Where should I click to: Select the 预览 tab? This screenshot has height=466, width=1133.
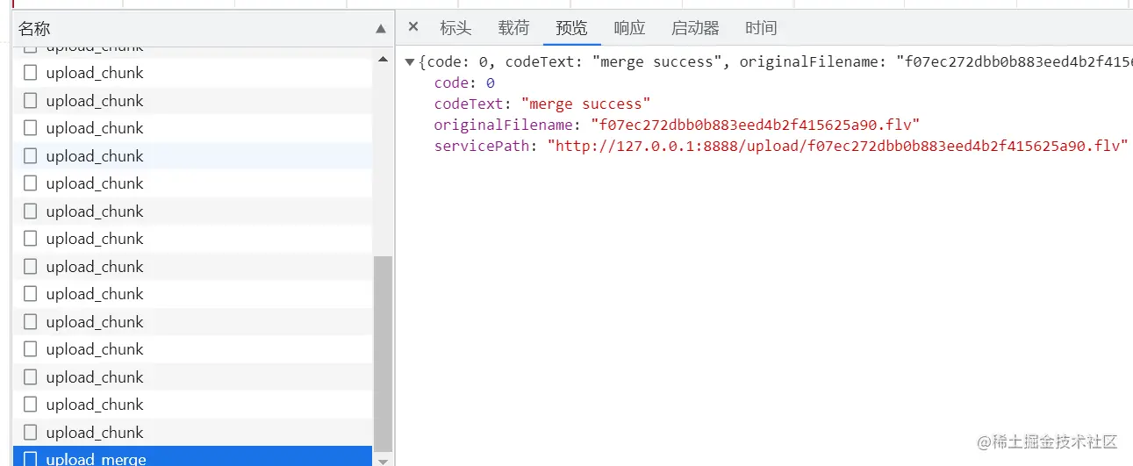(571, 28)
